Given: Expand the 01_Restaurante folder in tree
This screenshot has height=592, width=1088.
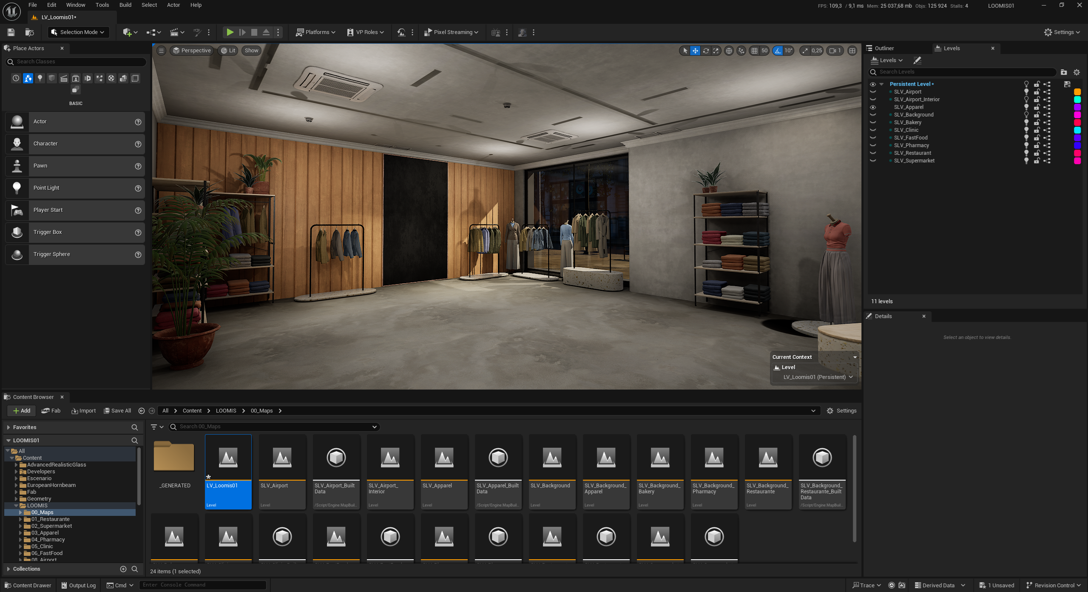Looking at the screenshot, I should pos(20,519).
